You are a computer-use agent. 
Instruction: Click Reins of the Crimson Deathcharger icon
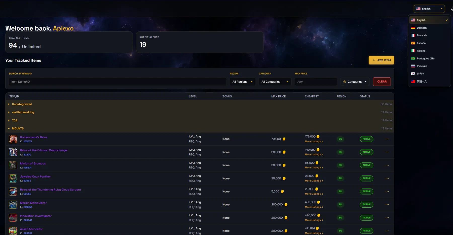click(13, 152)
